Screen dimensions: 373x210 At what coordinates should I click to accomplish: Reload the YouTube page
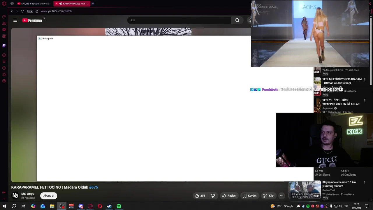pos(22,11)
